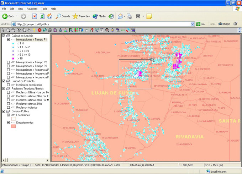Click the printer icon in map toolbar

point(50,31)
